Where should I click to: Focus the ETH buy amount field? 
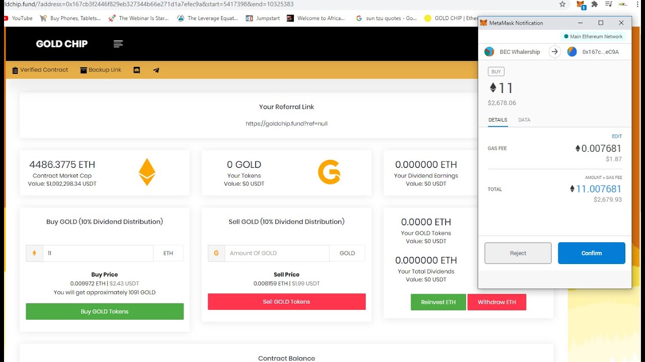[98, 253]
